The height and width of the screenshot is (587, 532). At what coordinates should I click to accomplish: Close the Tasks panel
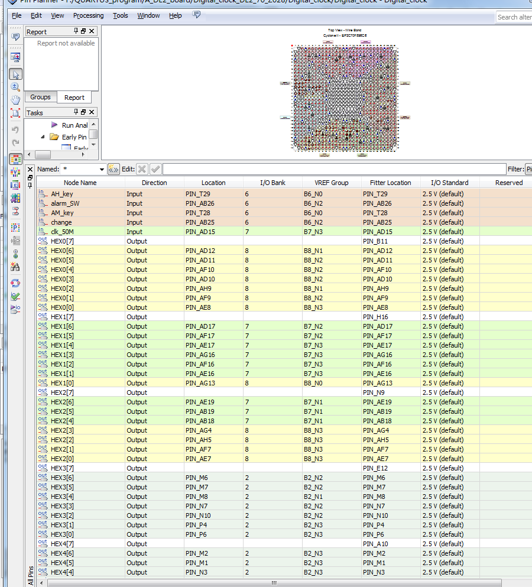pos(92,112)
